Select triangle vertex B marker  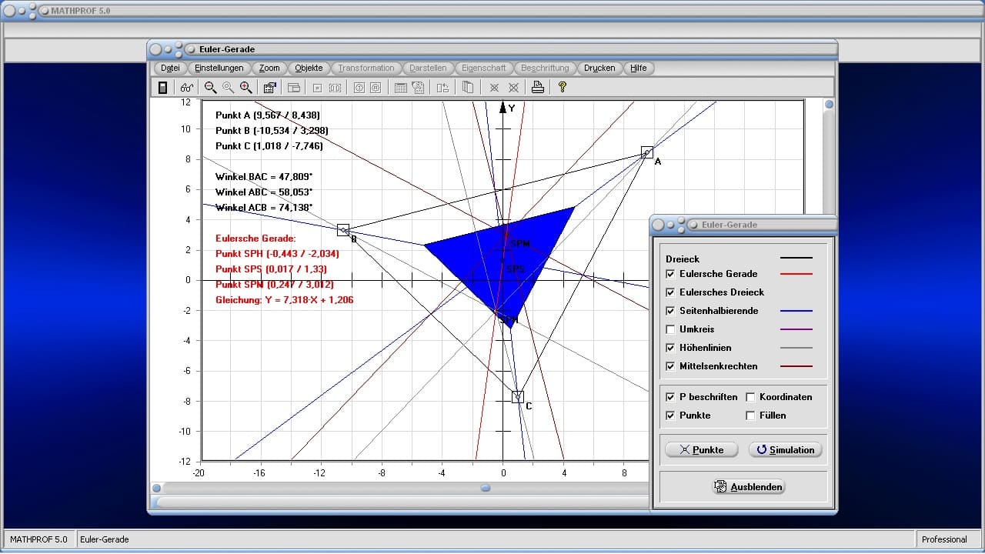pos(343,229)
